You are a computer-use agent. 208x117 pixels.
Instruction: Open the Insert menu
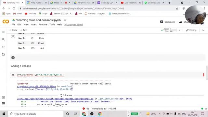click(x=33, y=25)
